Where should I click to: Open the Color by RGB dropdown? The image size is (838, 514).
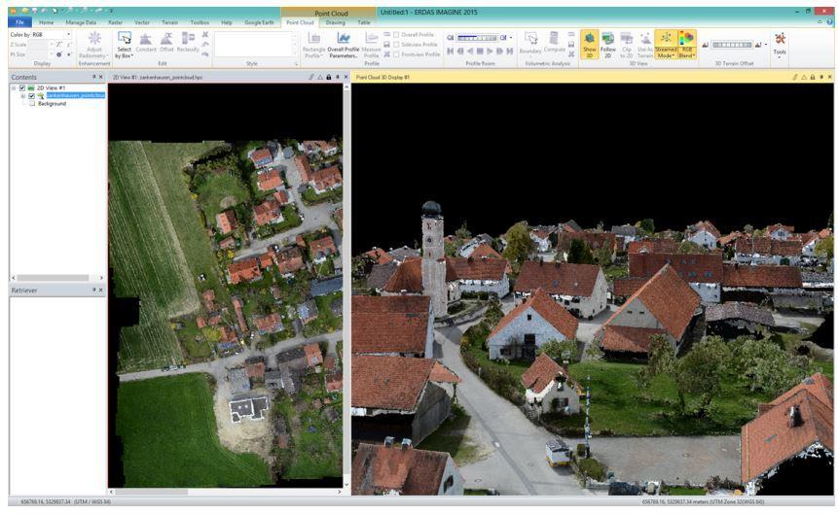click(70, 34)
